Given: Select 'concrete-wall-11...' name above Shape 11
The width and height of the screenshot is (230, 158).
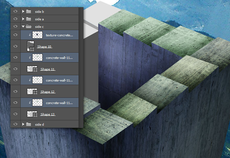Looking at the screenshot, I should tap(59, 58).
